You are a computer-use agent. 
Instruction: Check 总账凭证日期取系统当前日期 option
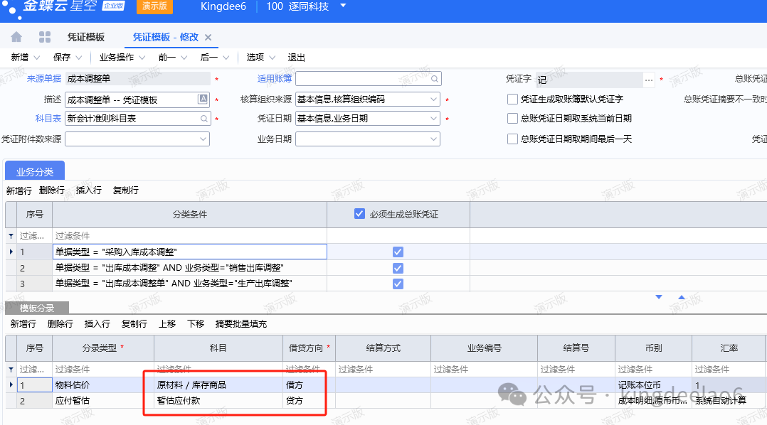[x=512, y=119]
